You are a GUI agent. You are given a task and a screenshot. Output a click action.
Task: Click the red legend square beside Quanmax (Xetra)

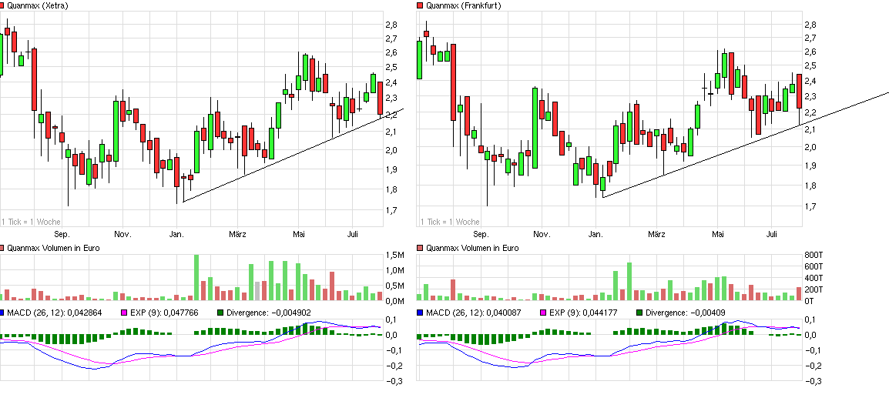3,5
